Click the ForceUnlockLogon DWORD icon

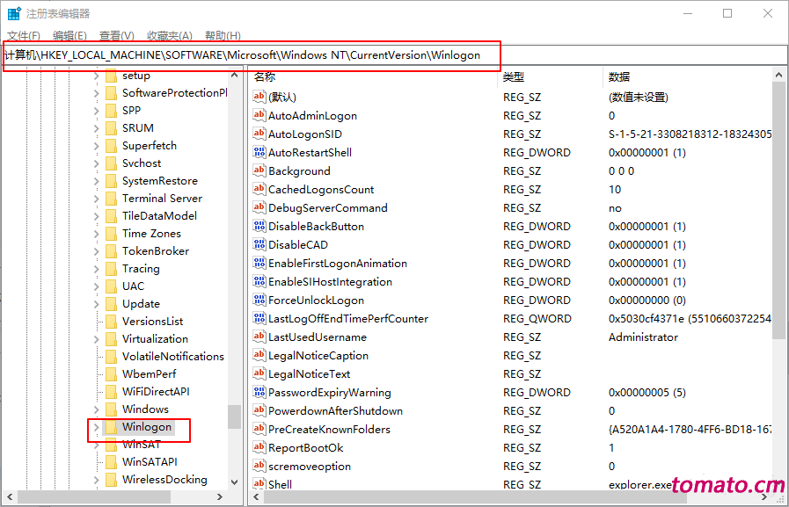[259, 300]
